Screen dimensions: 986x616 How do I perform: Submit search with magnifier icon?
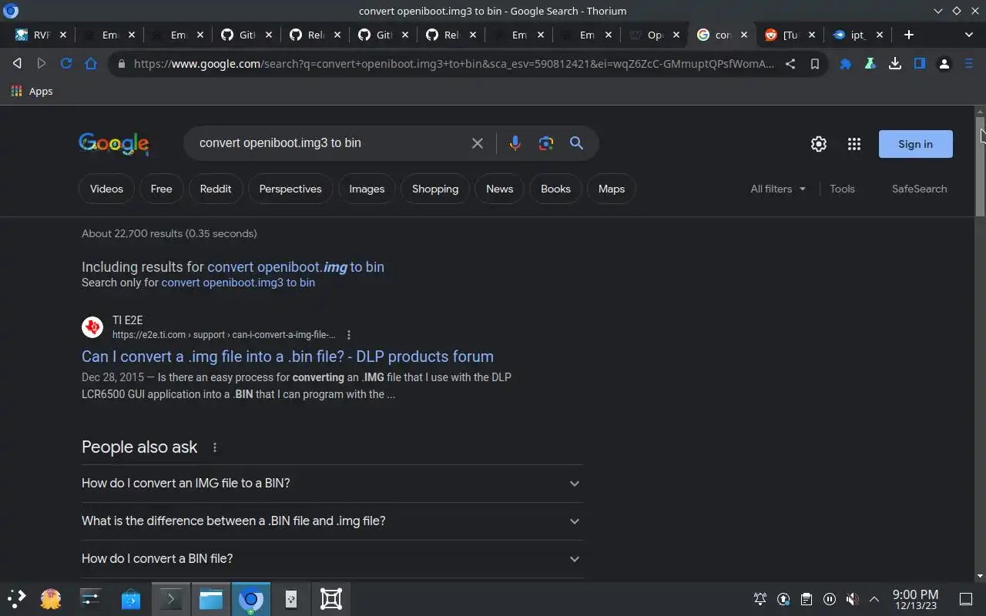576,143
